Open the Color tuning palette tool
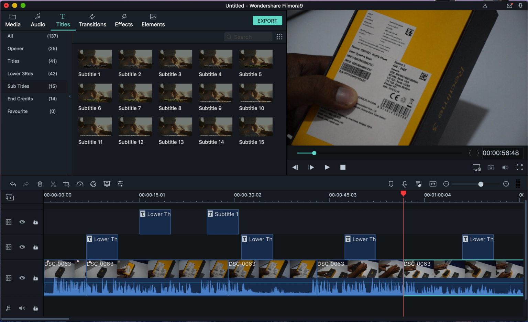 (x=93, y=184)
